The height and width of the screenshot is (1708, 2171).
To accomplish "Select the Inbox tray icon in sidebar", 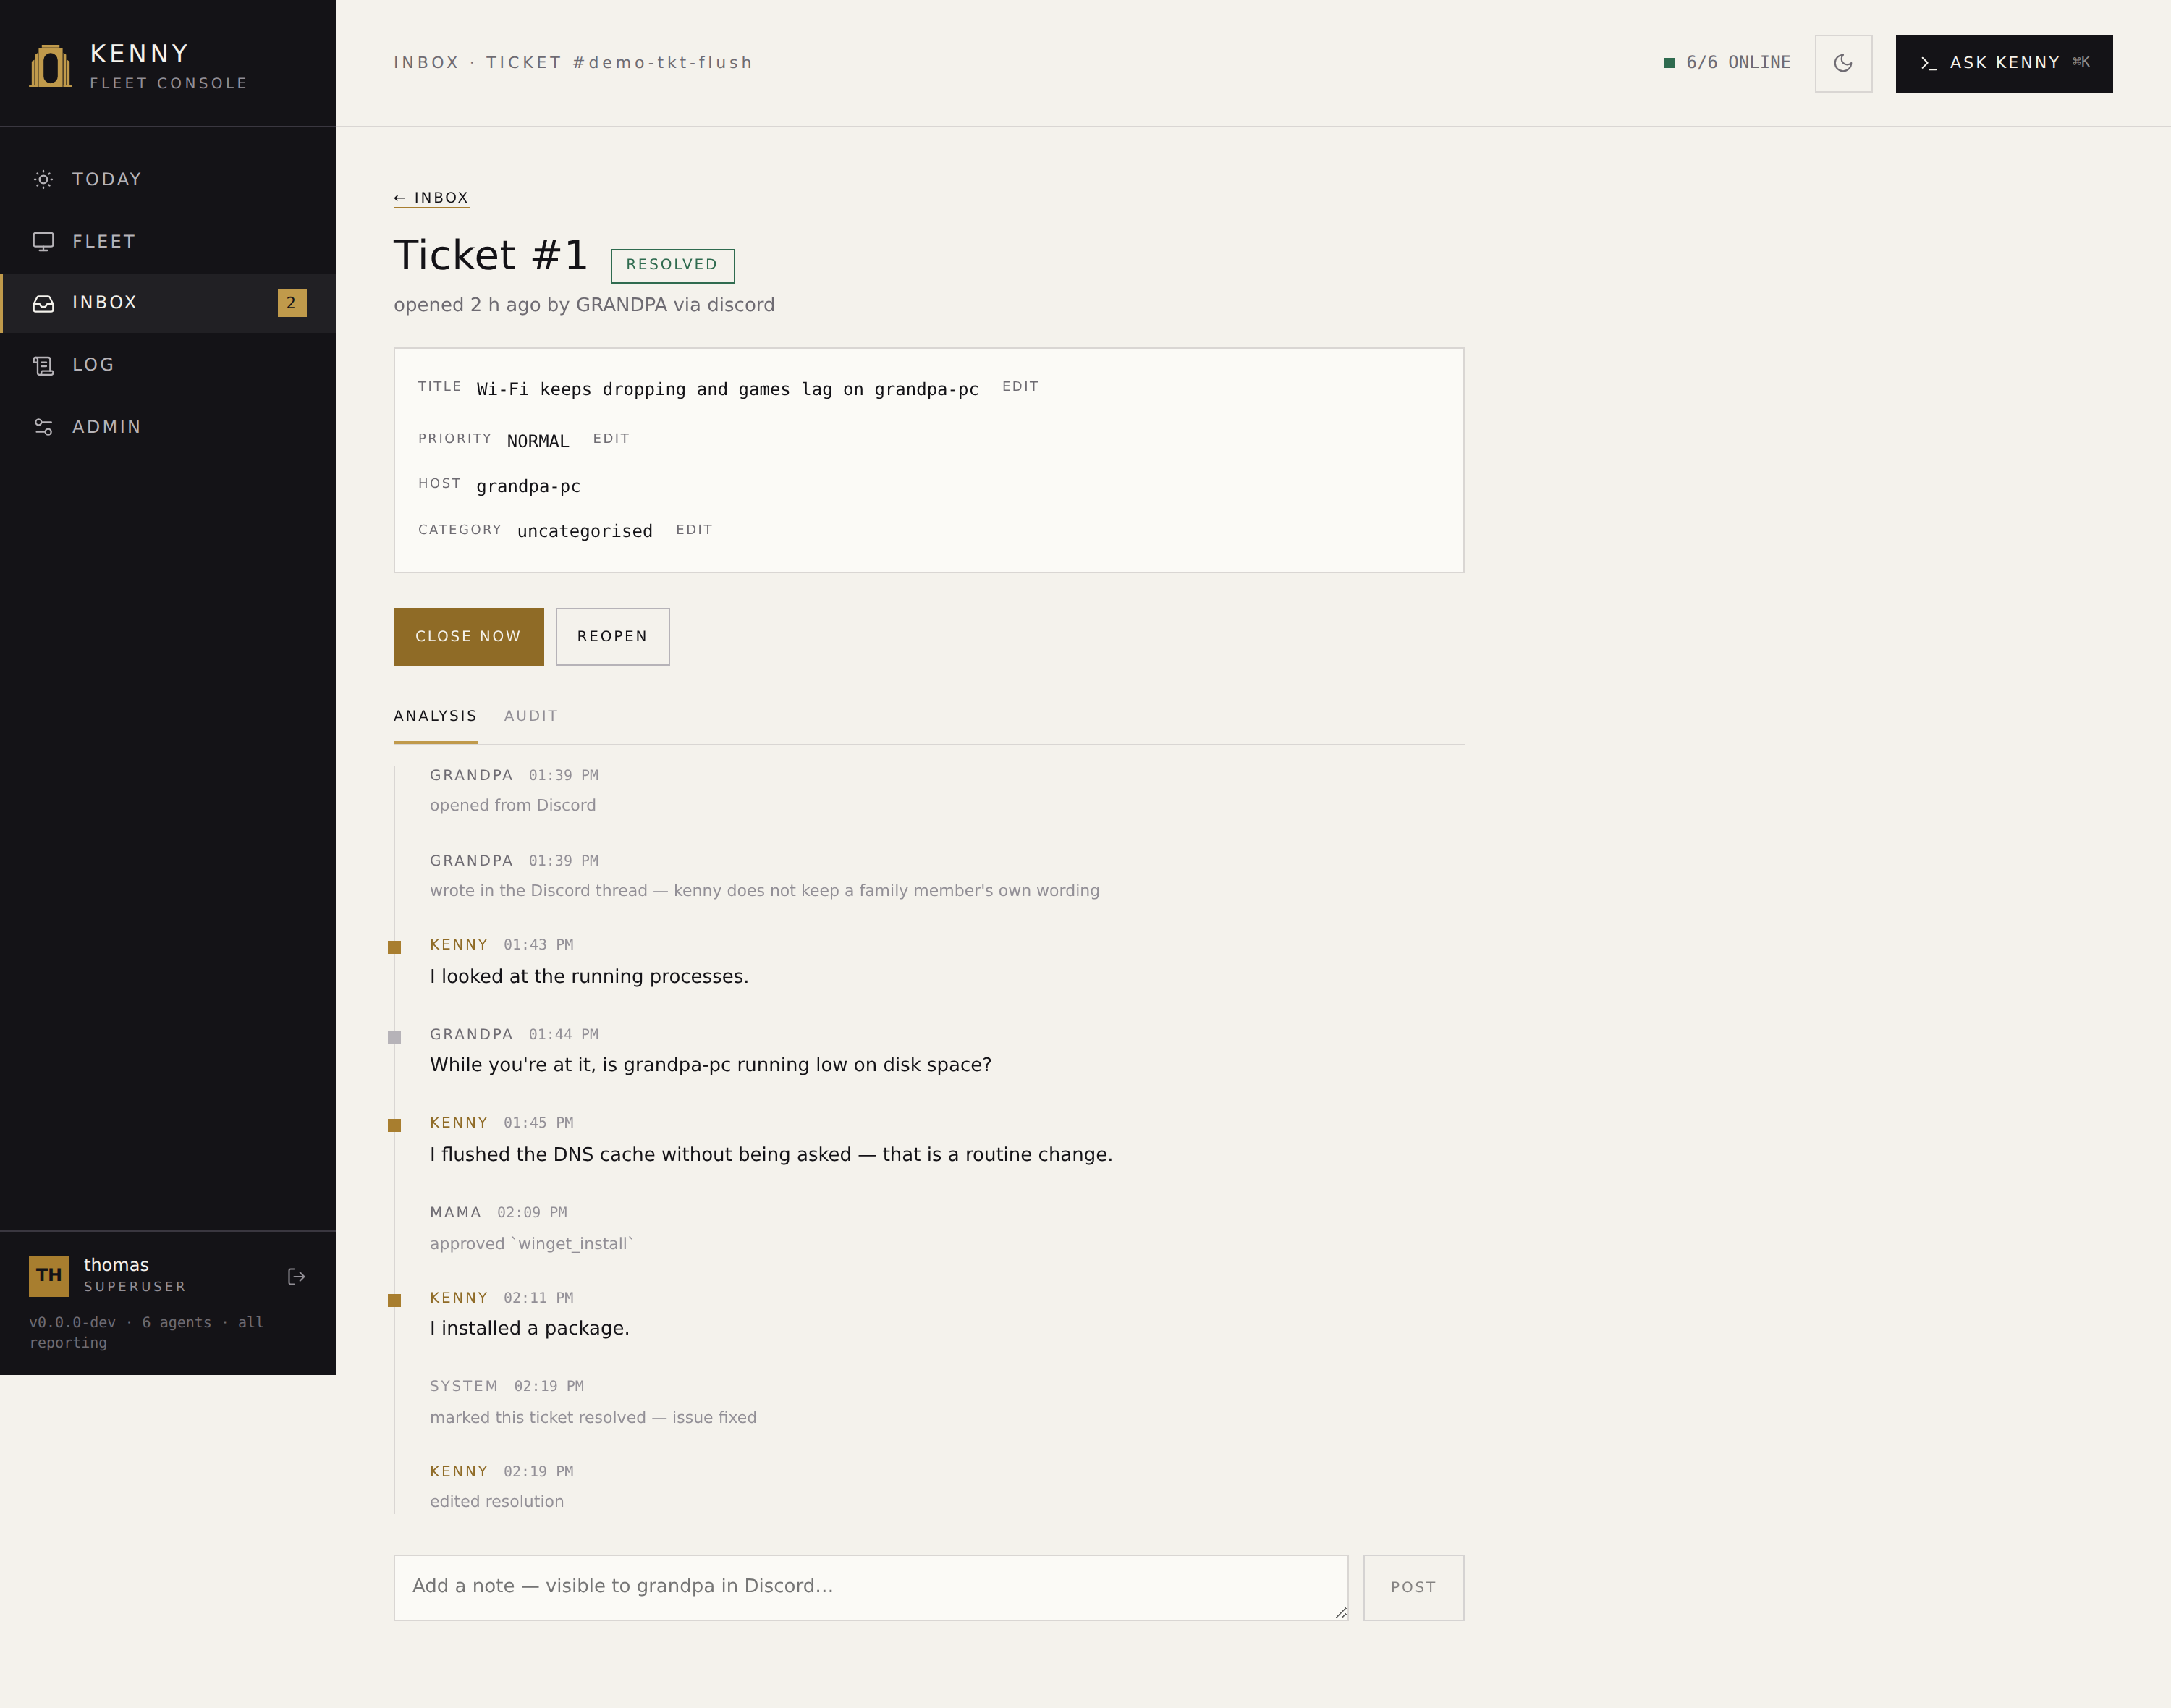I will [x=43, y=303].
